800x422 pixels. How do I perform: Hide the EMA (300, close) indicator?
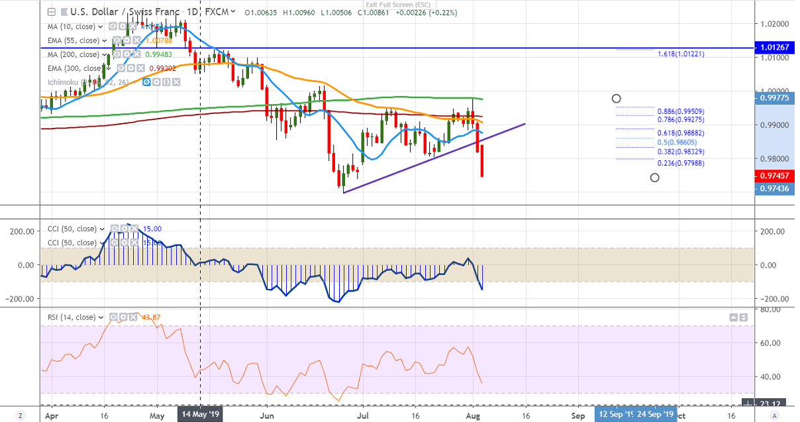tap(121, 68)
